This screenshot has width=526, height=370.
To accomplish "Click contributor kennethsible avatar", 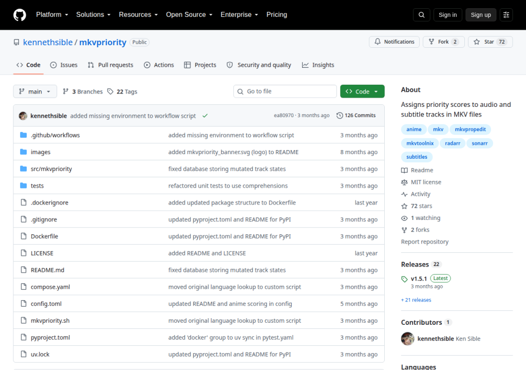I will point(407,339).
